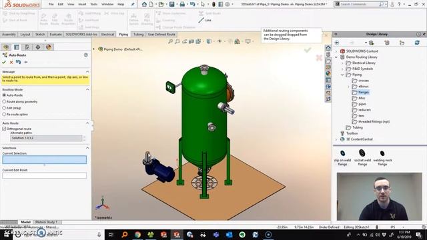
Task: Open the File menu
Action: click(x=51, y=5)
